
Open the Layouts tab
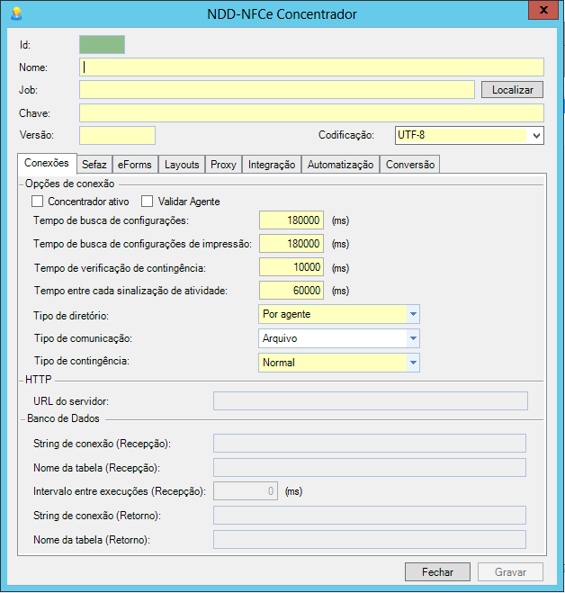[182, 165]
